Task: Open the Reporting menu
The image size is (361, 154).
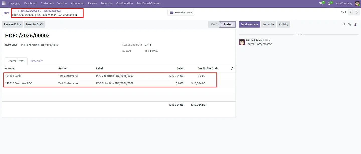Action: 106,3
